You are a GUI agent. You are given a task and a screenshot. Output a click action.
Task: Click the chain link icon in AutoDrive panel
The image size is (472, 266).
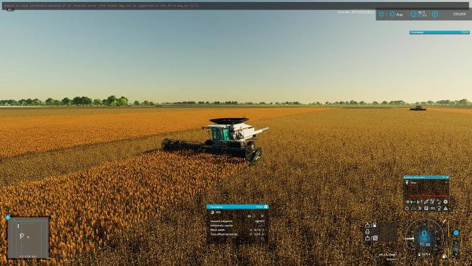[x=433, y=209]
